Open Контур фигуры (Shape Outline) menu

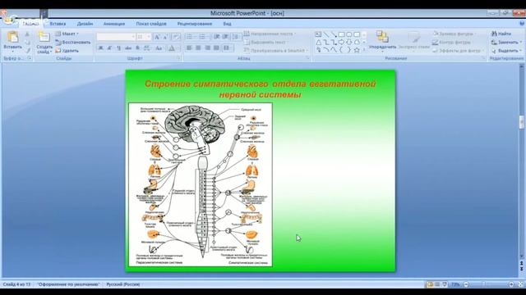point(452,43)
